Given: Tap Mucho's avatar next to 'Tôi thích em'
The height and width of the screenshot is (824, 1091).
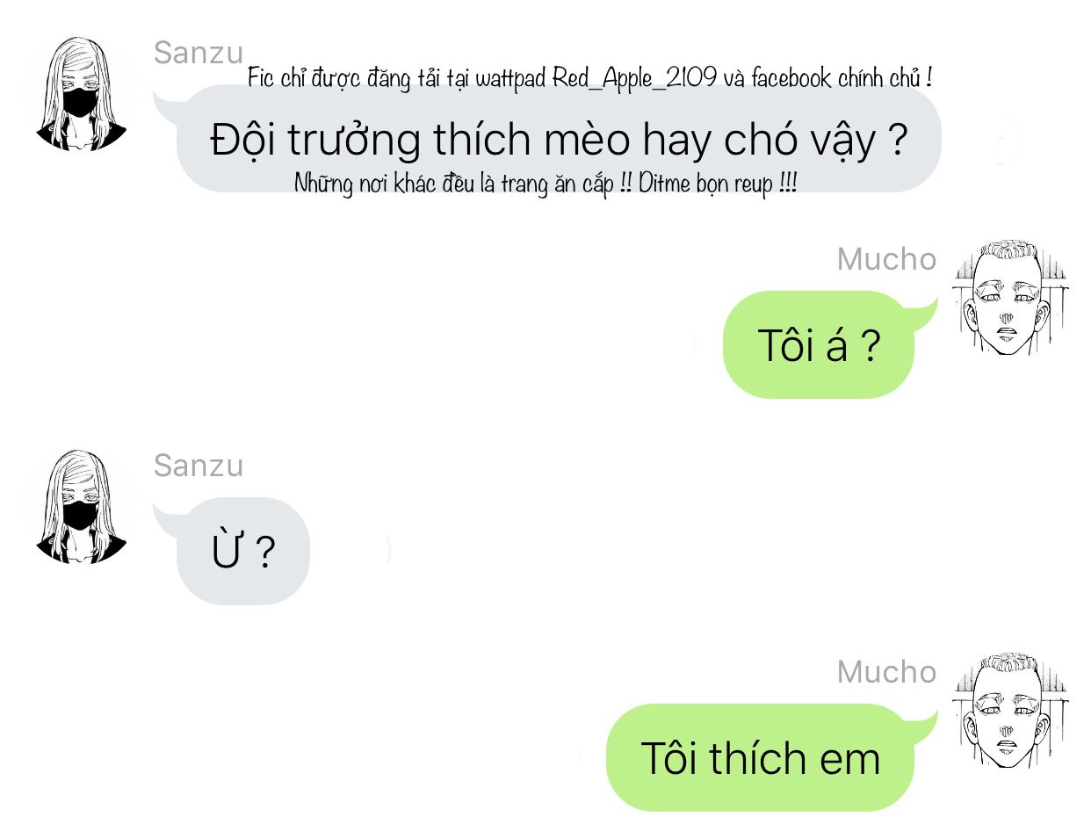Looking at the screenshot, I should pos(1010,711).
